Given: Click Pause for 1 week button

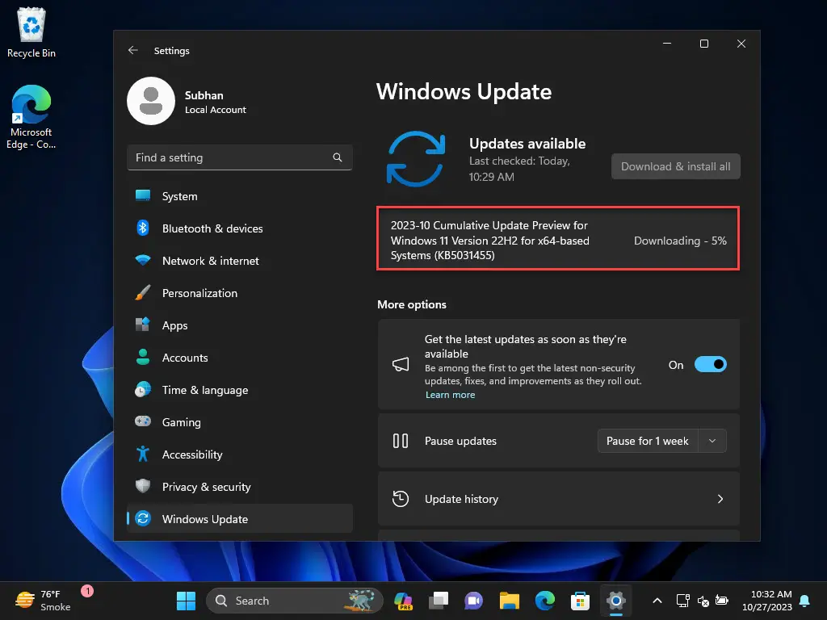Looking at the screenshot, I should [x=648, y=441].
